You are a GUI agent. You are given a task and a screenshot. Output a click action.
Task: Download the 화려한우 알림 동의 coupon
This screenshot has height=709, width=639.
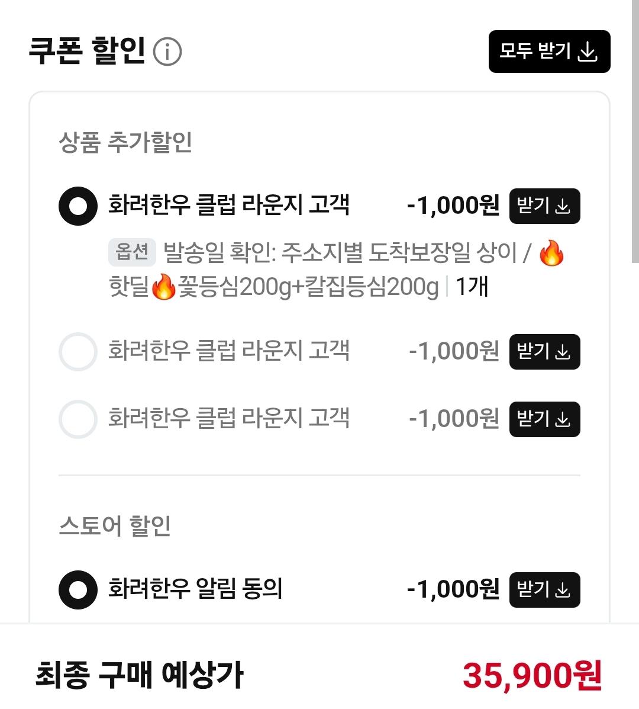click(x=544, y=590)
